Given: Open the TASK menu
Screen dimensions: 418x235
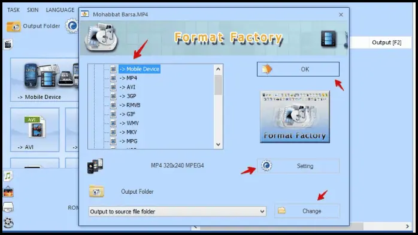Looking at the screenshot, I should 13,10.
